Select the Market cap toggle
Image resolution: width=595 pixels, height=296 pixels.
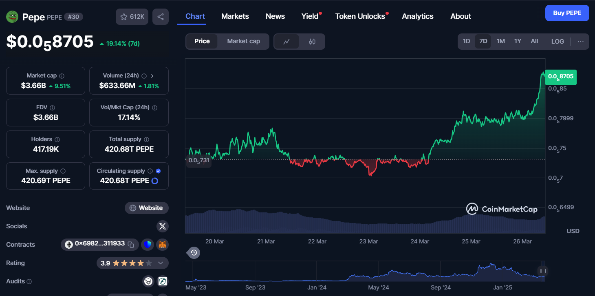click(243, 41)
